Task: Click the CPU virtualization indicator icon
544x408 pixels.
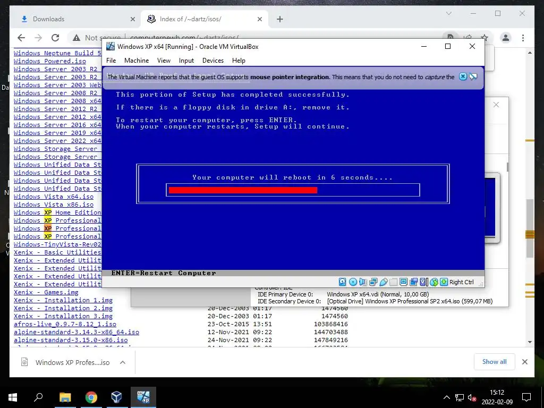Action: click(423, 282)
